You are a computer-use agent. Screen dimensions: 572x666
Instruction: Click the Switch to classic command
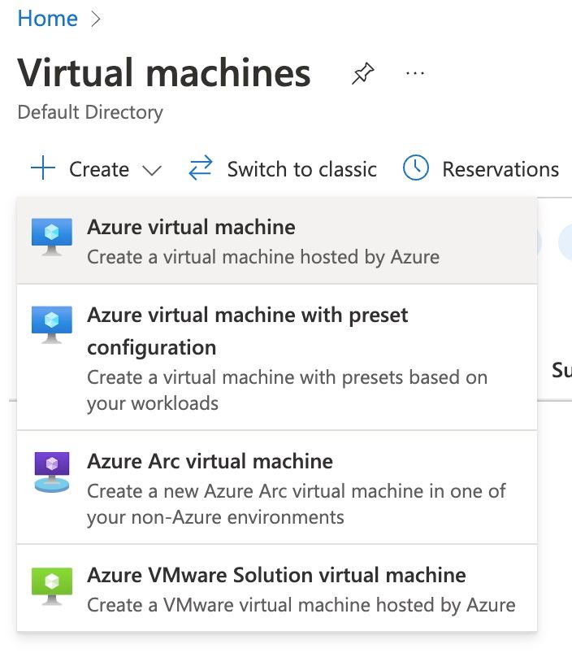(x=301, y=169)
